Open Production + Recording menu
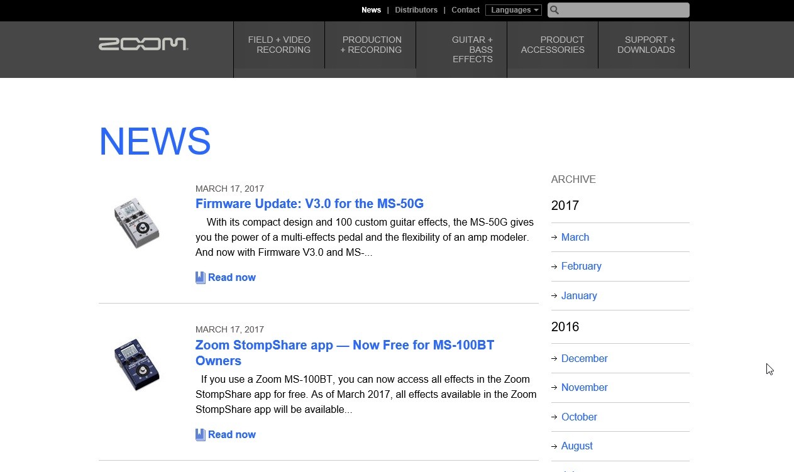 tap(371, 45)
